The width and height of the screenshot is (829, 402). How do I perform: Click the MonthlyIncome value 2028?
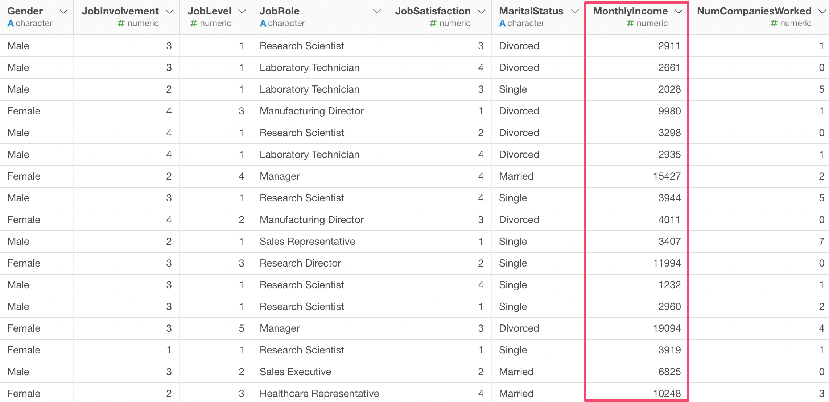[x=669, y=89]
